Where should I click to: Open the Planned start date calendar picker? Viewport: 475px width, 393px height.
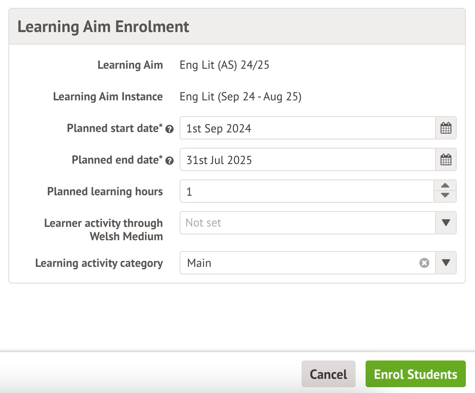(x=445, y=128)
